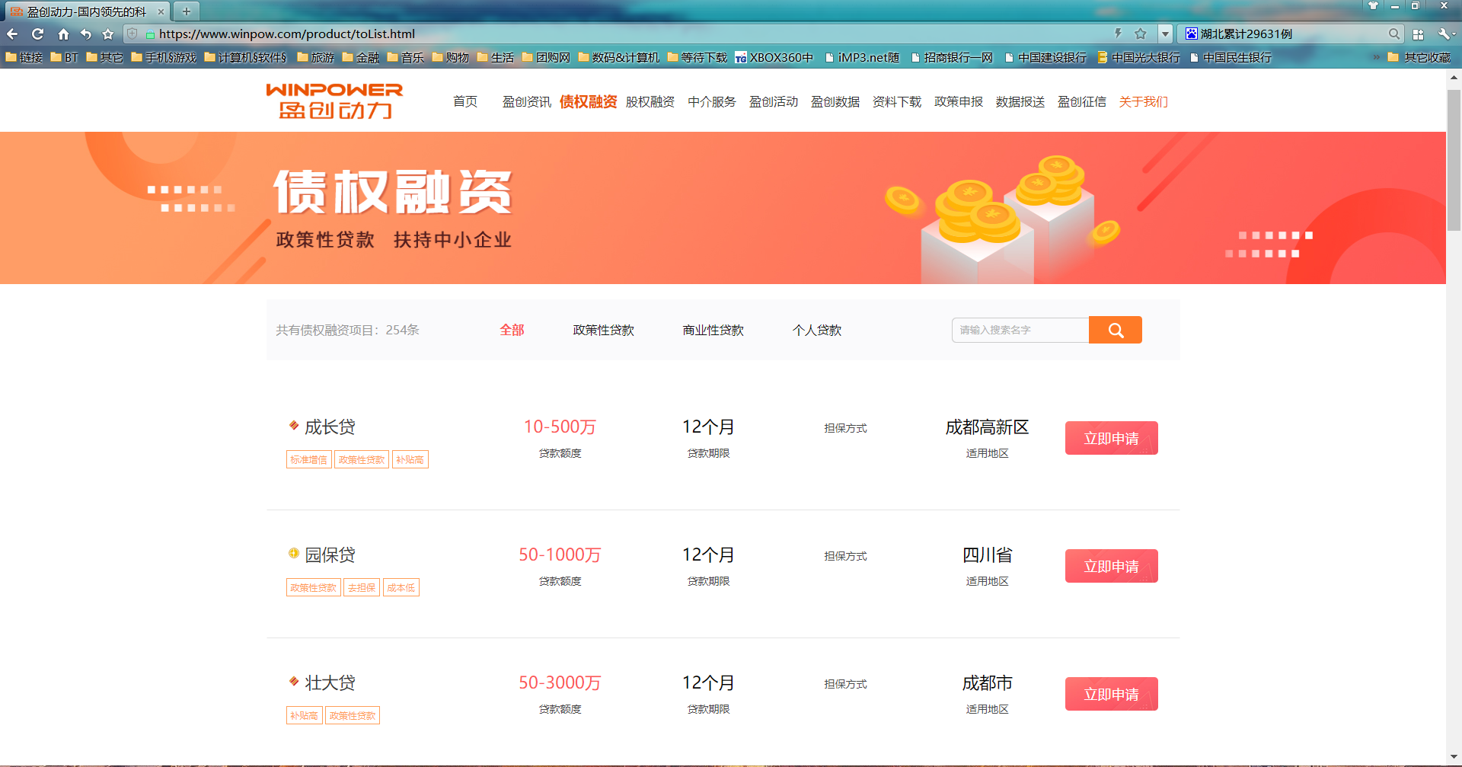Open the 招商银行一网 bookmark
Image resolution: width=1462 pixels, height=767 pixels.
(x=952, y=57)
